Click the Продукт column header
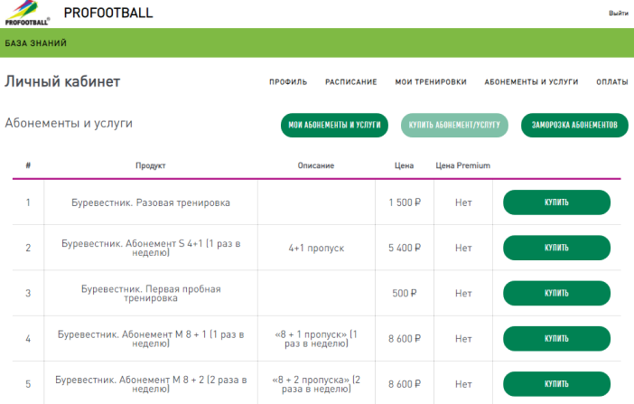Viewport: 634px width, 404px height. point(151,166)
